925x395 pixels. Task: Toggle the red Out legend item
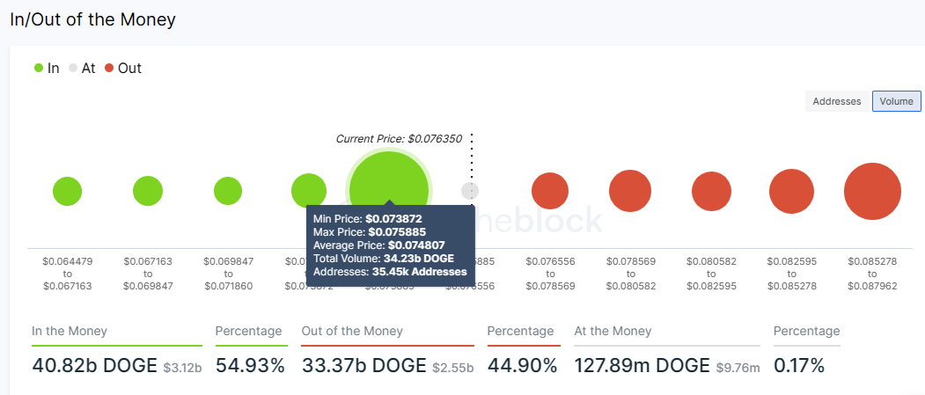click(x=123, y=68)
